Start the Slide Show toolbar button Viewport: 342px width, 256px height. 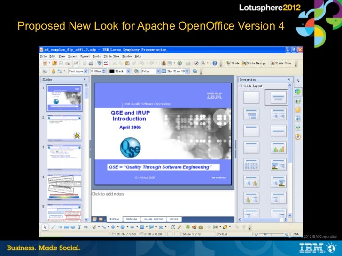281,63
